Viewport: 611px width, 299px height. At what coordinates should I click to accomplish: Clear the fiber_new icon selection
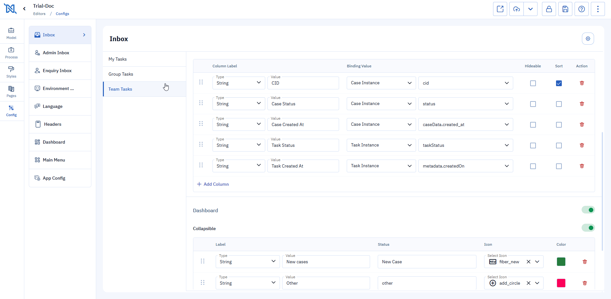tap(529, 262)
